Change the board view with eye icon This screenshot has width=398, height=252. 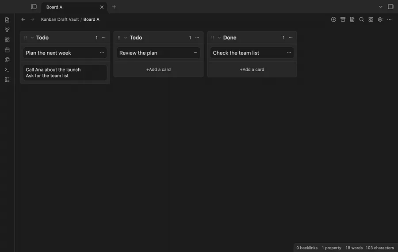coord(371,19)
